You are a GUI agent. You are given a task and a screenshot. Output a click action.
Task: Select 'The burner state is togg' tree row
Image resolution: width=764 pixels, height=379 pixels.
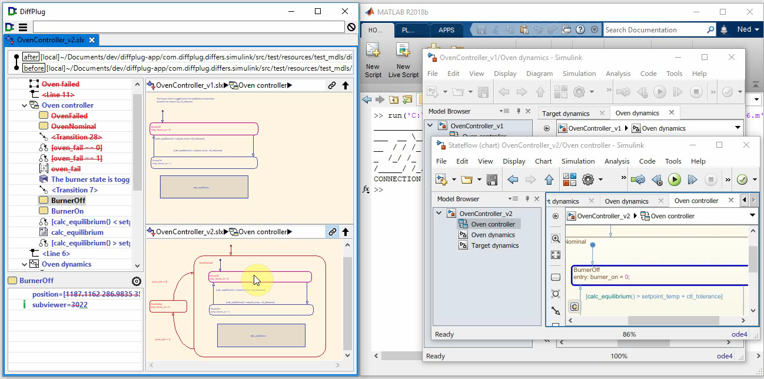click(x=91, y=179)
